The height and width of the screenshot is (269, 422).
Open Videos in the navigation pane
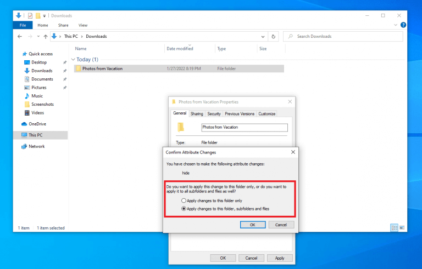point(38,113)
